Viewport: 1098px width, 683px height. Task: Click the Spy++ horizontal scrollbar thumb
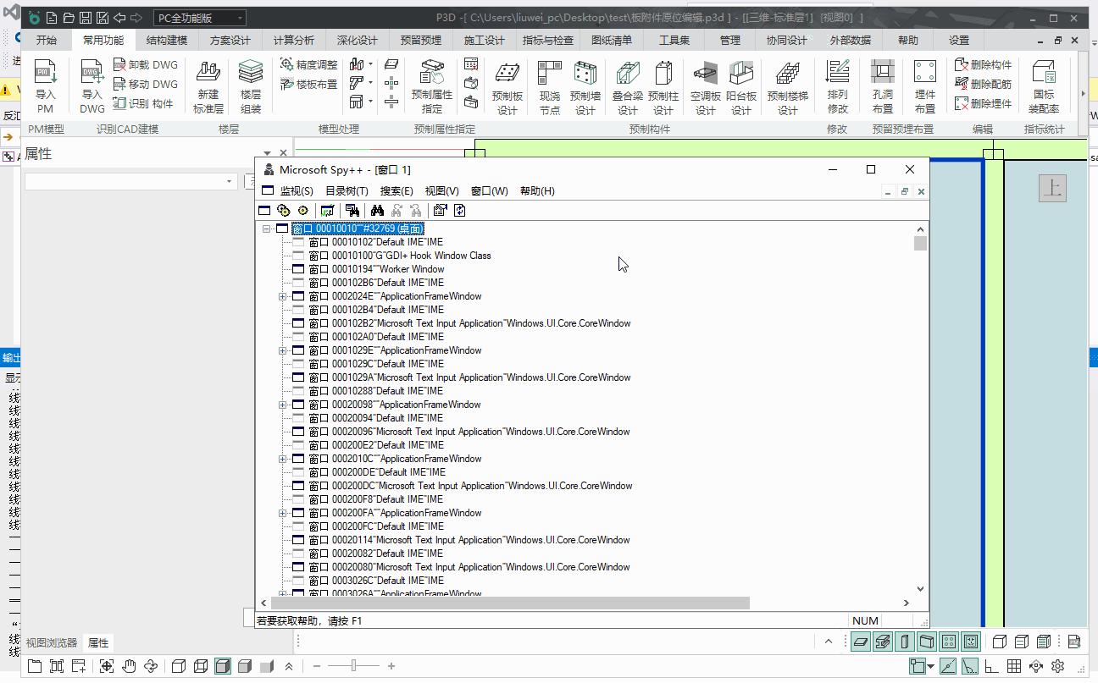point(510,603)
